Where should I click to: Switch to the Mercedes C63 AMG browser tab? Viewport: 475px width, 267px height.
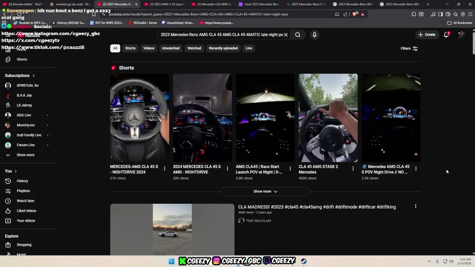click(212, 4)
